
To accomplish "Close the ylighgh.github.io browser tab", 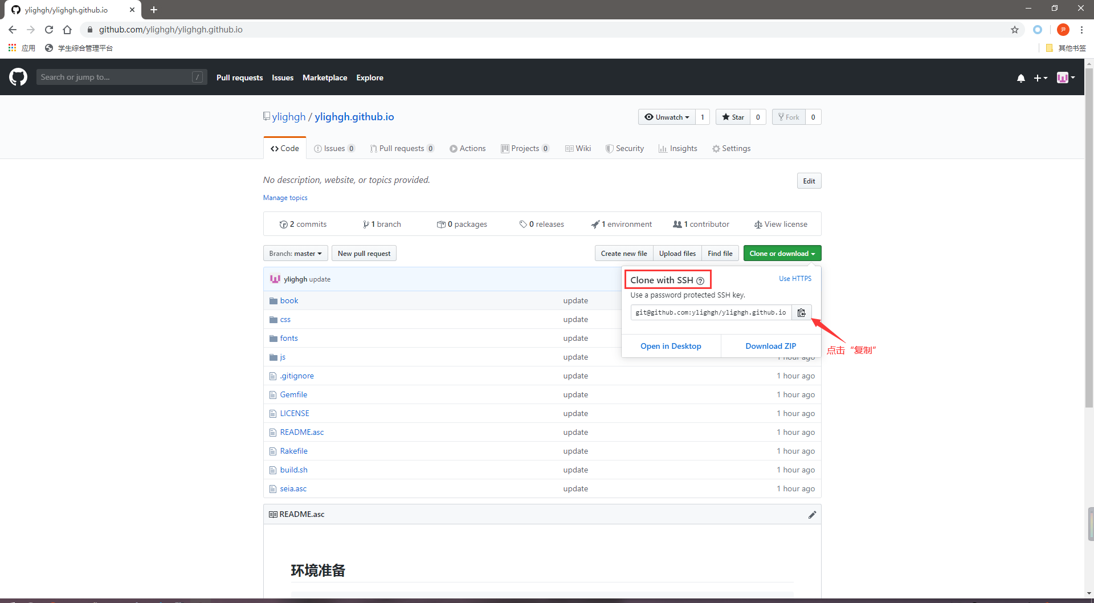I will (132, 10).
